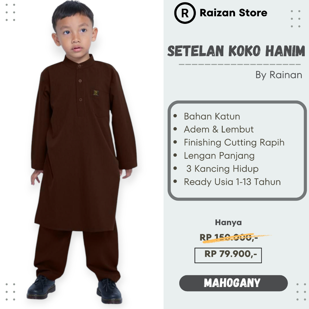Click the Ready Usia 1-13 Tahun line
Image resolution: width=309 pixels, height=309 pixels.
click(x=232, y=182)
